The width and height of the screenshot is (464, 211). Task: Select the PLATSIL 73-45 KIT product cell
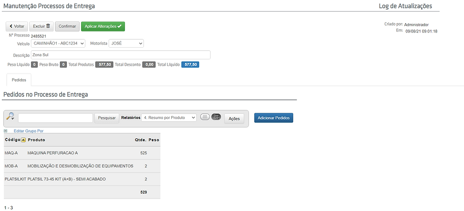pyautogui.click(x=66, y=179)
